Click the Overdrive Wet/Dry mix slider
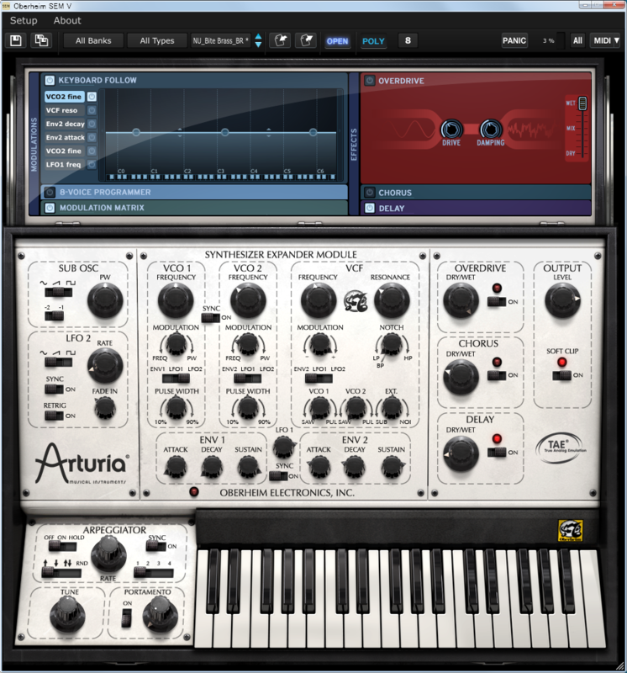 tap(582, 128)
